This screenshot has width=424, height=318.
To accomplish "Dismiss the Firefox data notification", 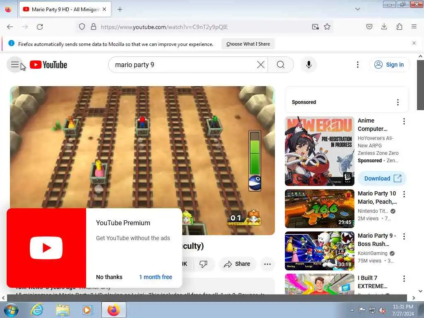I will coord(414,43).
